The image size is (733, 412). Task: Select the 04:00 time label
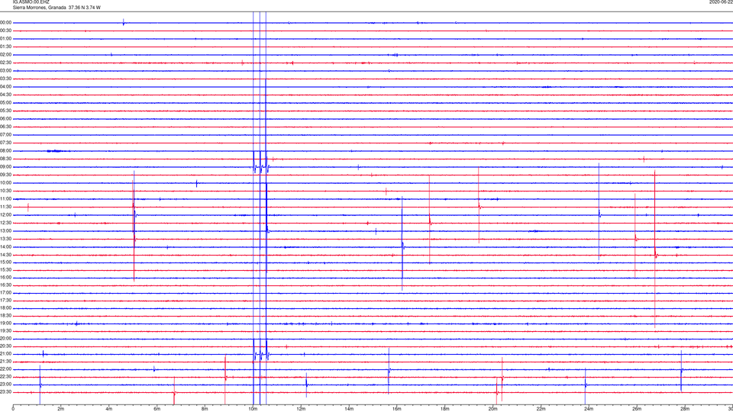[x=6, y=86]
